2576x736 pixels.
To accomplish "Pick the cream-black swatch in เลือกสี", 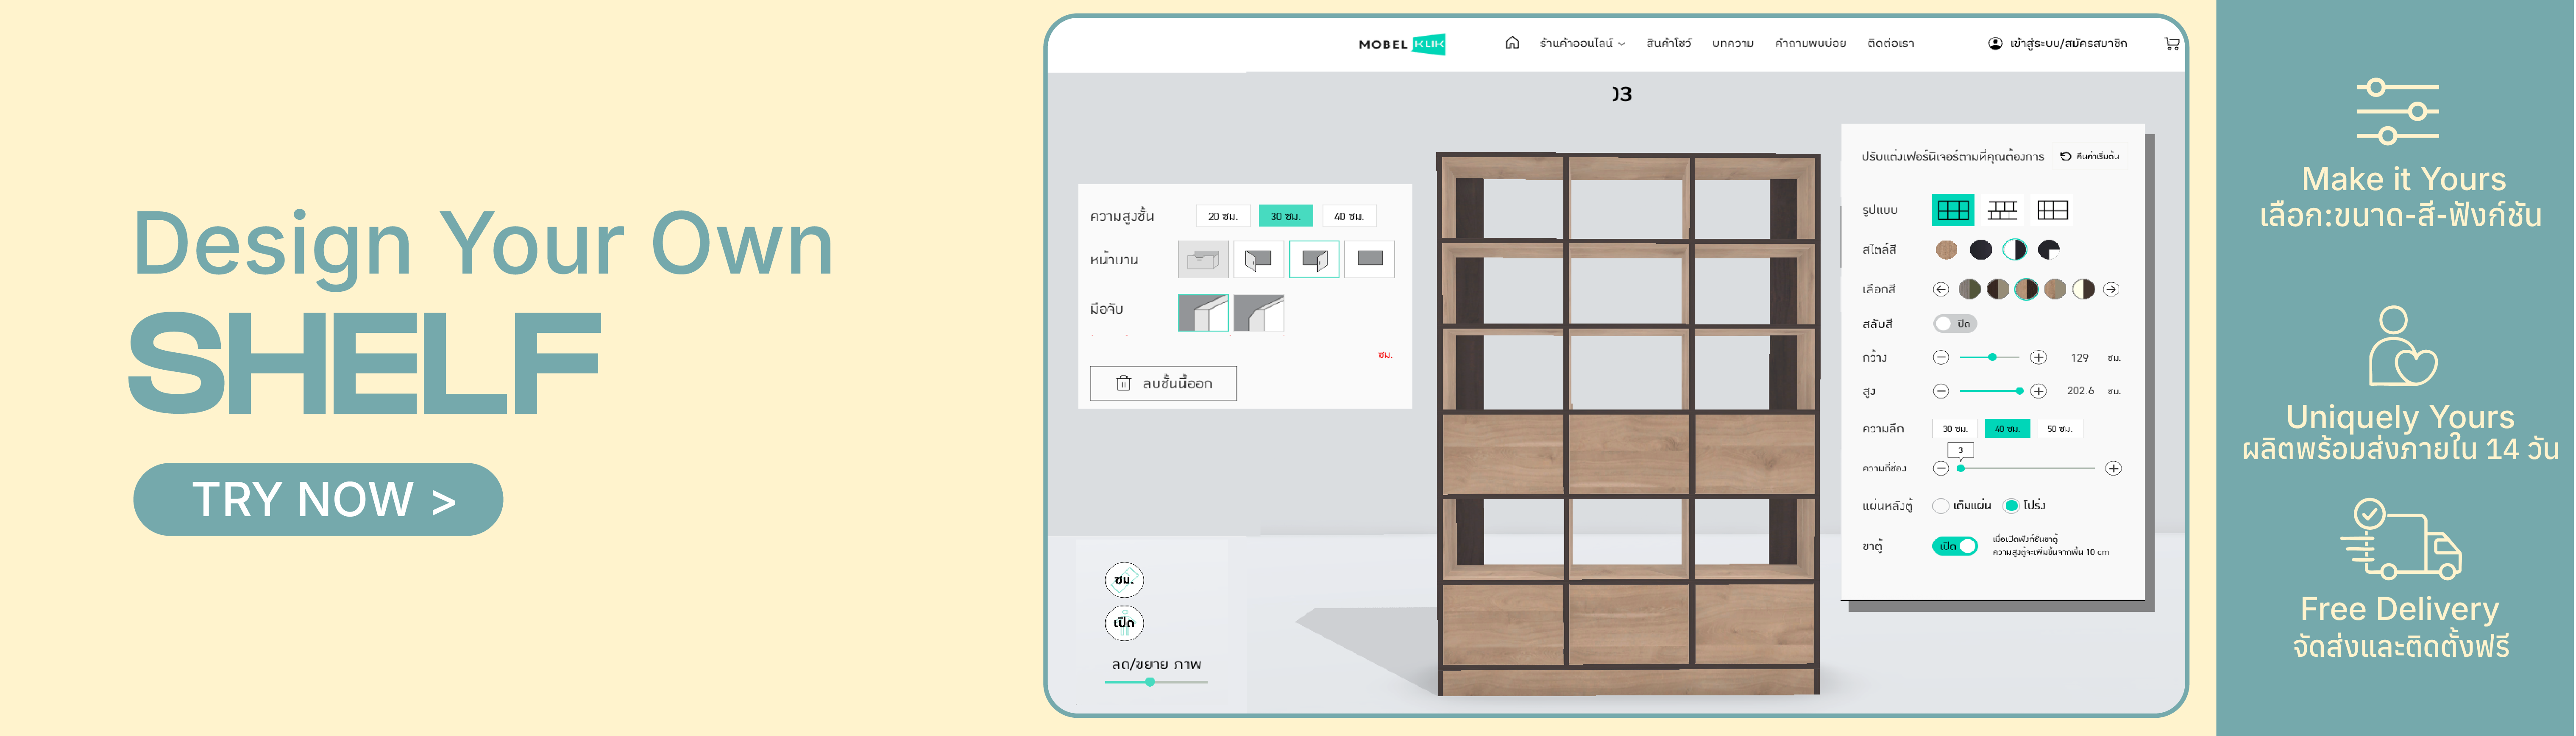I will (2083, 290).
